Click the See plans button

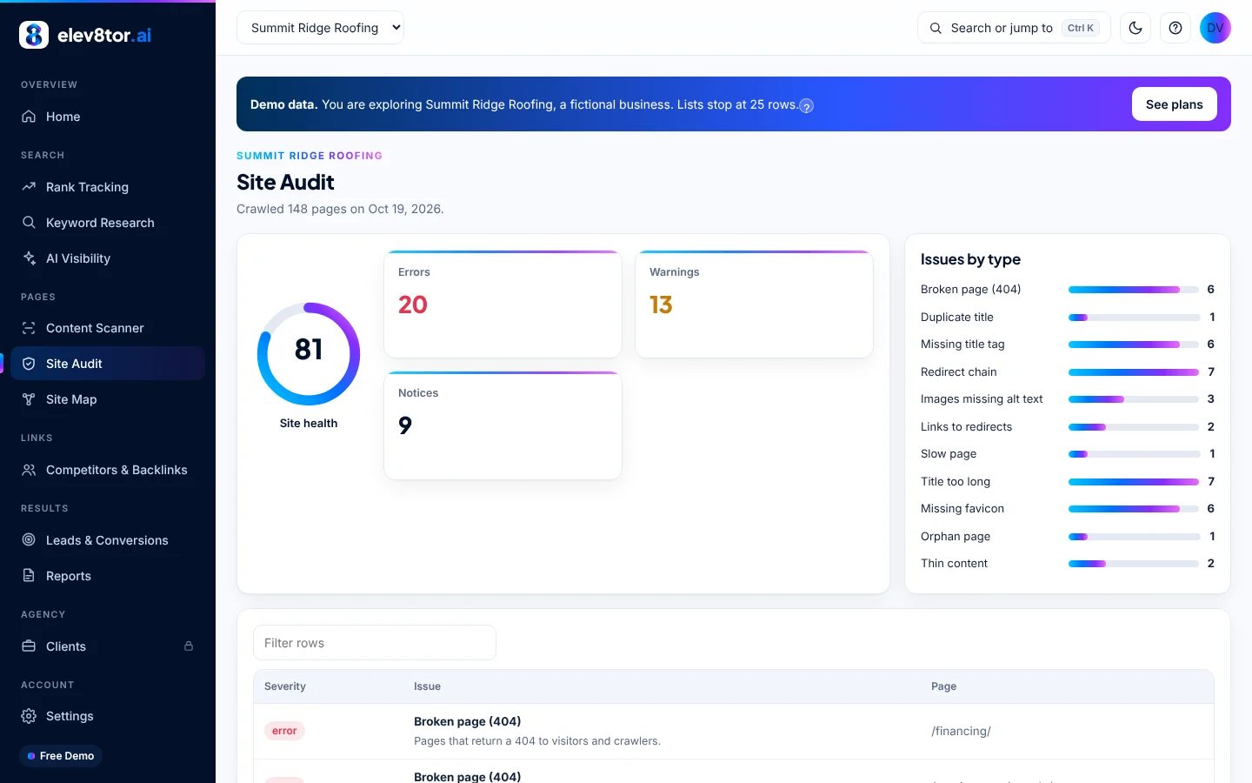1175,104
